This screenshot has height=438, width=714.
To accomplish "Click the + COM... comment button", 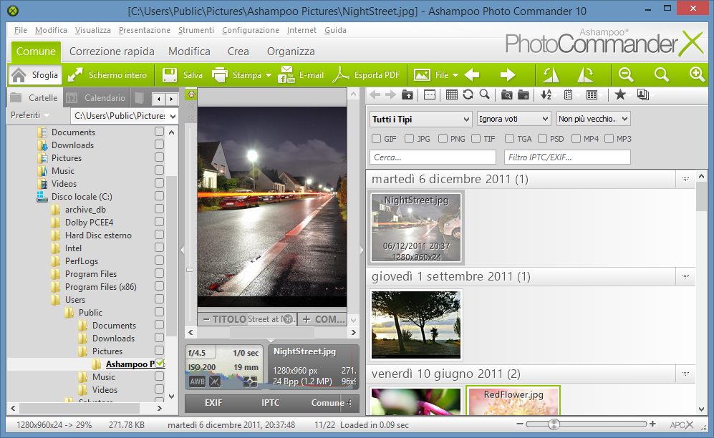I will (322, 319).
